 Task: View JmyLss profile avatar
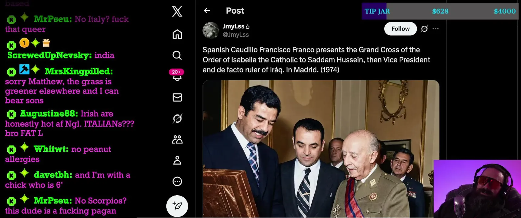pos(211,30)
